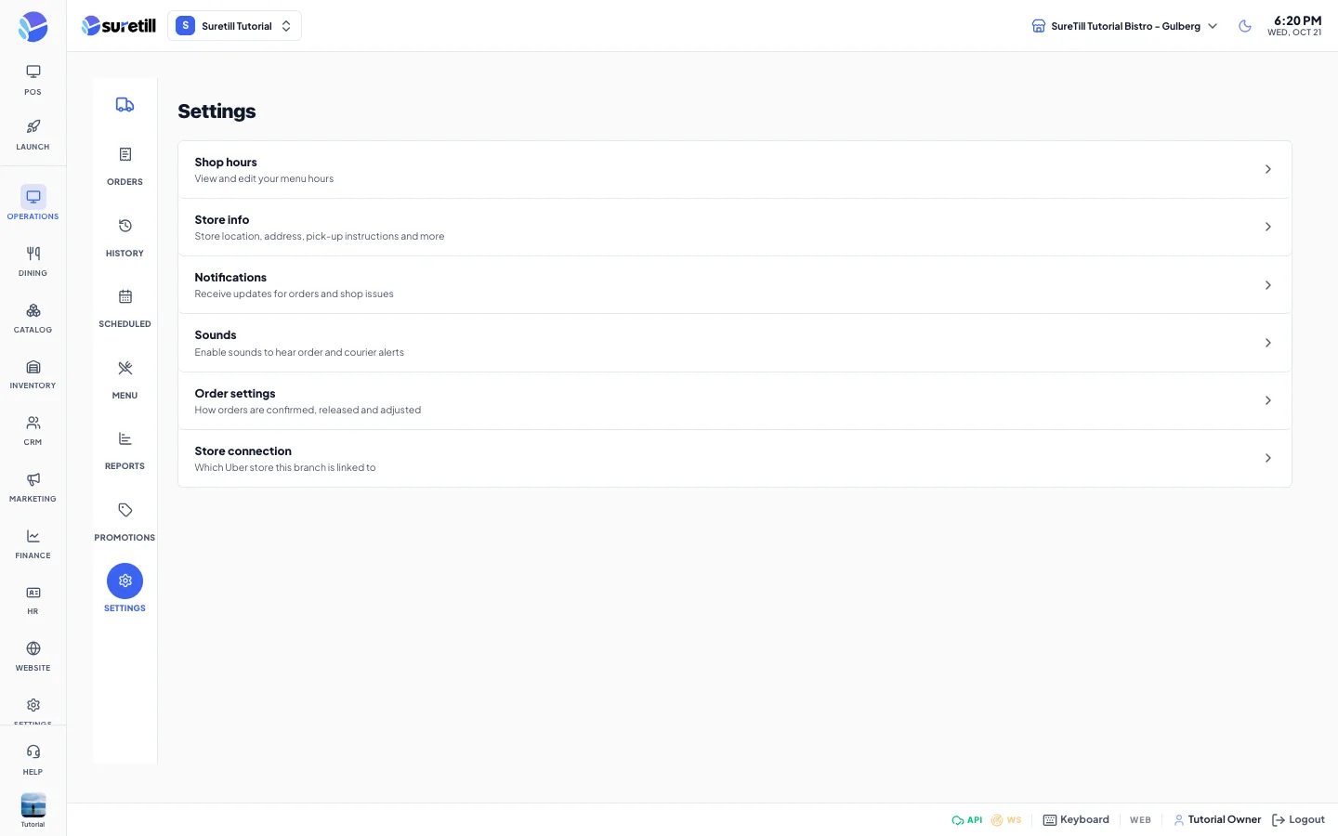1338x836 pixels.
Task: Expand the SureTill Tutorial Bistro – Gulberg branch dropdown
Action: click(x=1124, y=26)
